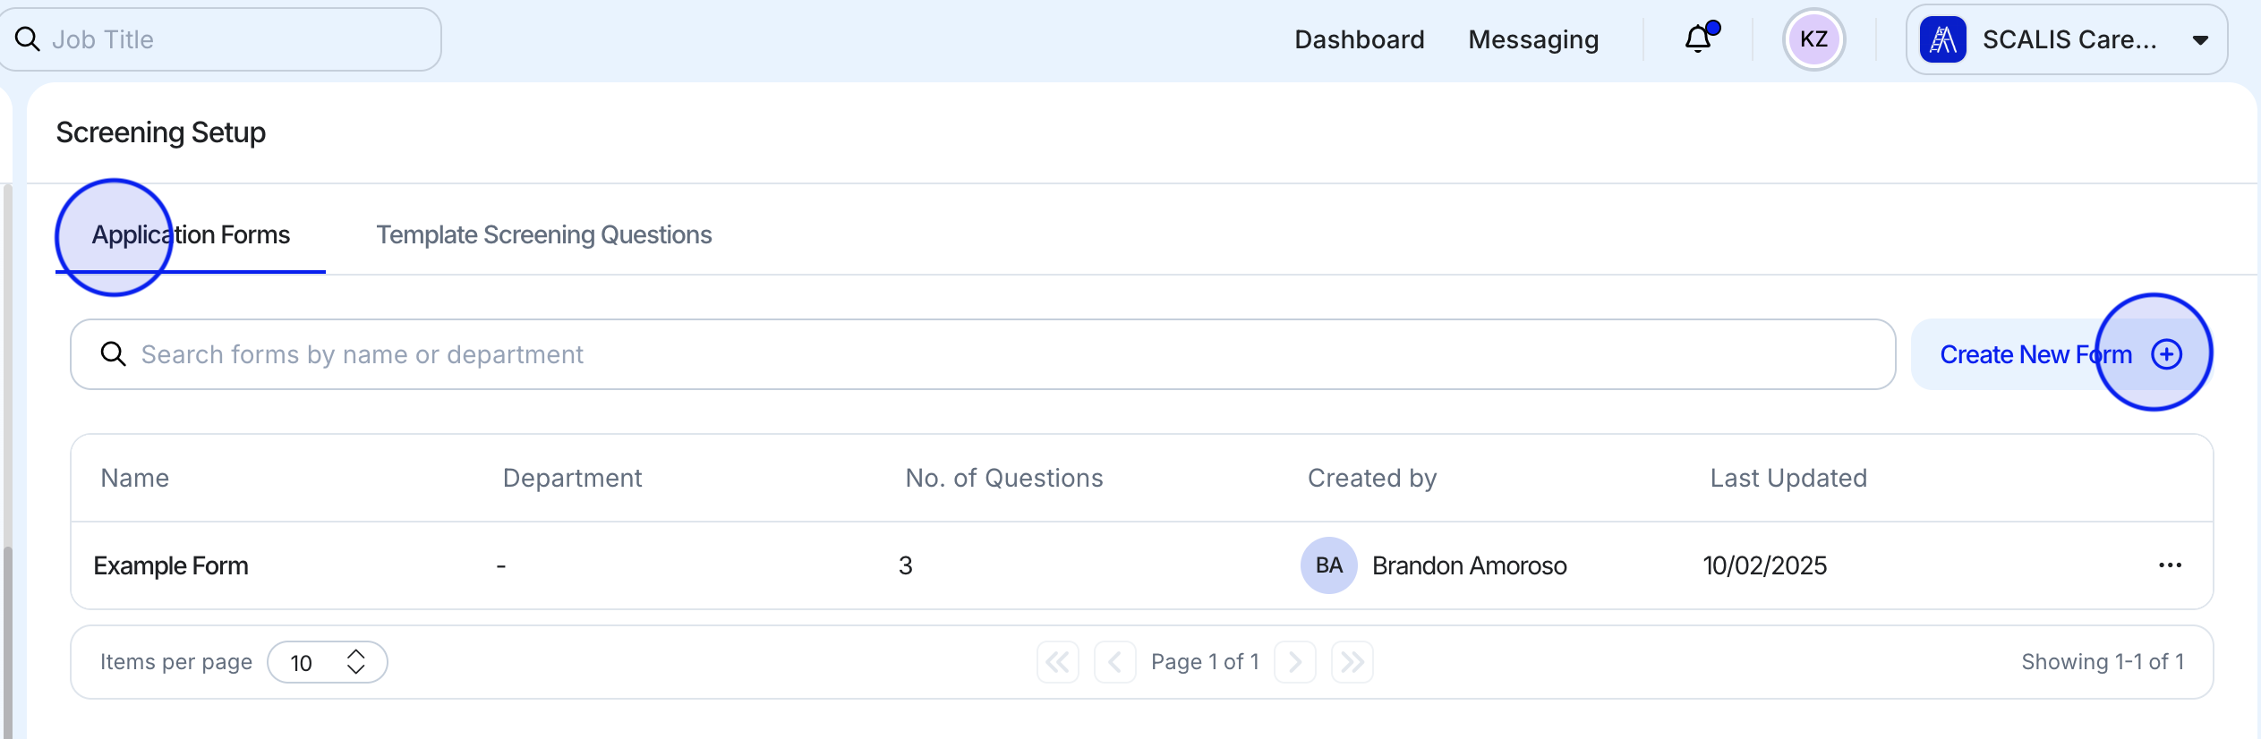The width and height of the screenshot is (2261, 739).
Task: Click the last page double-arrow control
Action: 1352,662
